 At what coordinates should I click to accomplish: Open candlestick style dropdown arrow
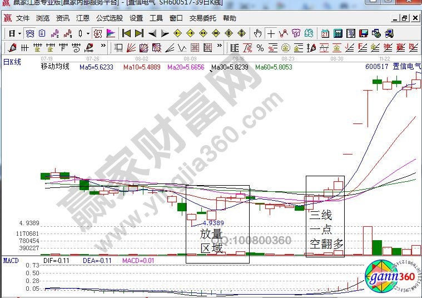coord(88,33)
